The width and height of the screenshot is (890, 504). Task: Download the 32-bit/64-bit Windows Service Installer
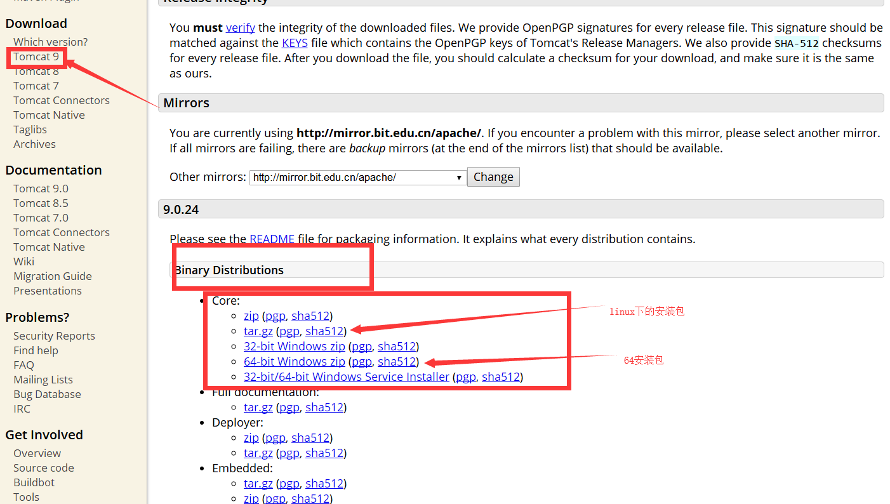tap(347, 376)
